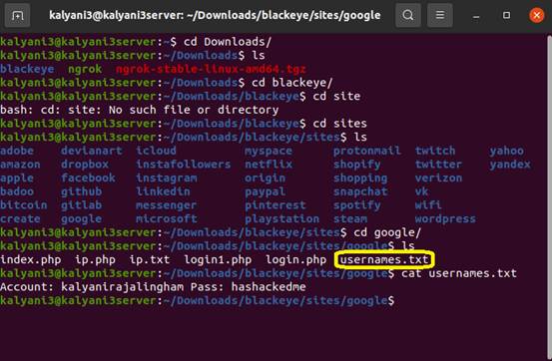Click the 'bash: cd: site' error line
This screenshot has height=361, width=552.
(140, 110)
